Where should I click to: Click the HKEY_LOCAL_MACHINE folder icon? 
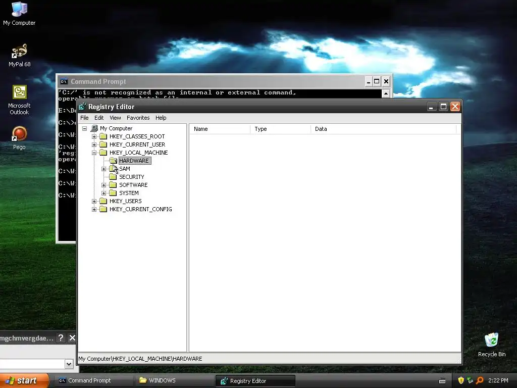point(103,153)
